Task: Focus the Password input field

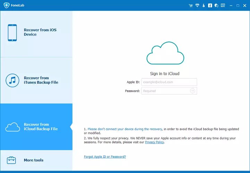Action: click(165, 91)
